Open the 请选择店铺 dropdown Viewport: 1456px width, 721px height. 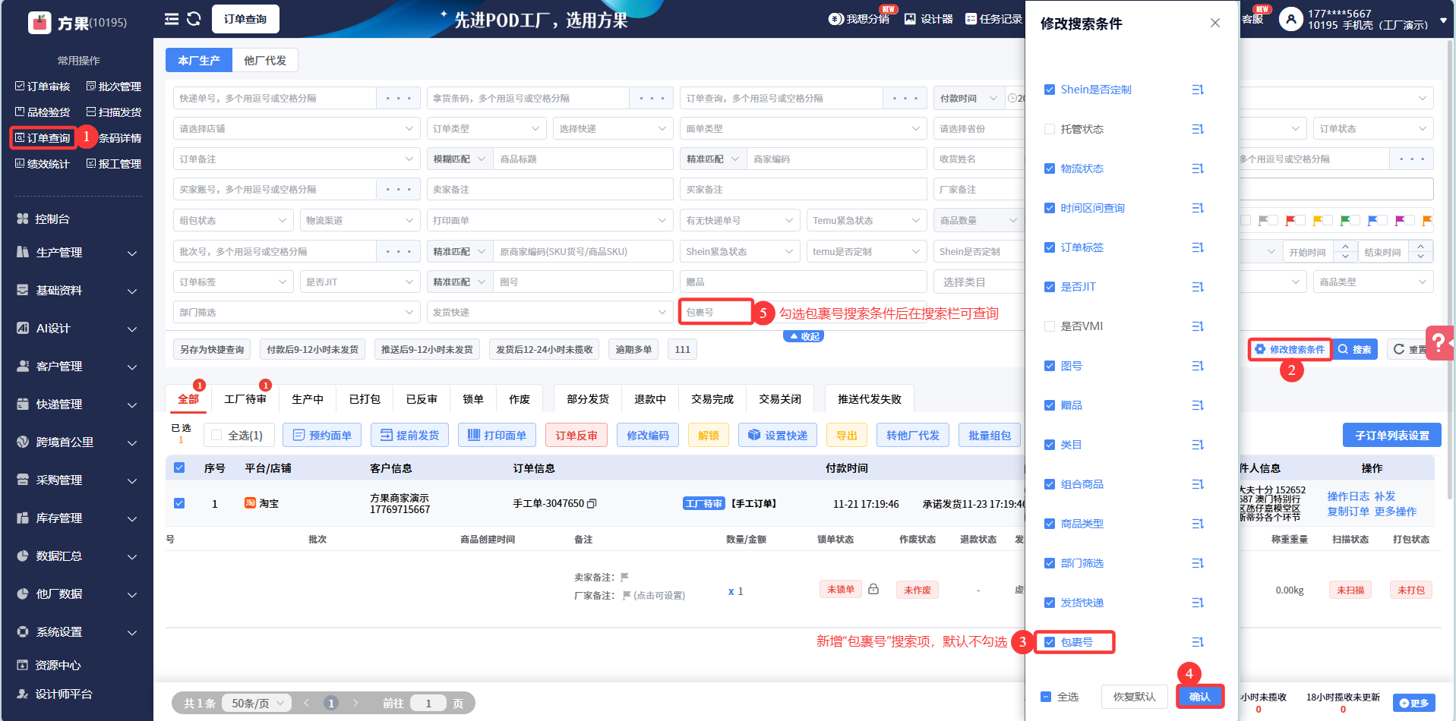point(296,129)
